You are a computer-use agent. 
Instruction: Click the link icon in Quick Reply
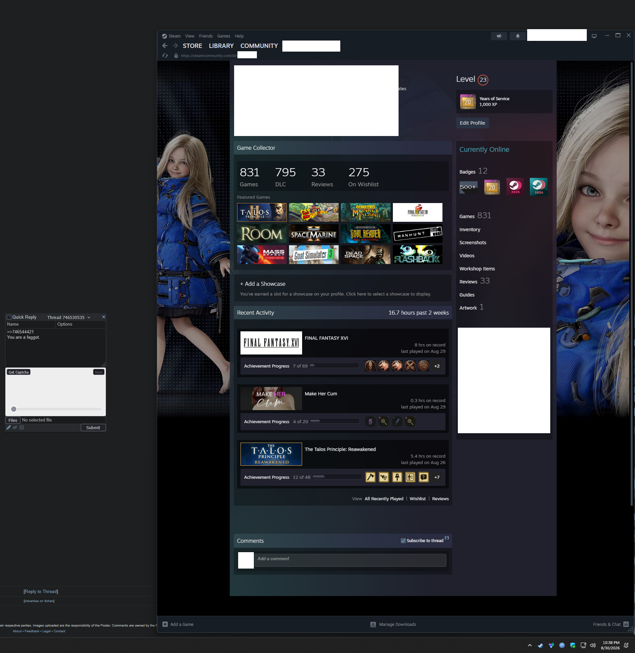[15, 428]
